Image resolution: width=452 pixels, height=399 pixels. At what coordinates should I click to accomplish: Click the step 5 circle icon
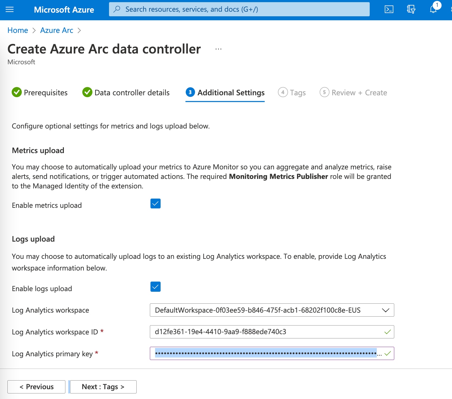point(324,92)
